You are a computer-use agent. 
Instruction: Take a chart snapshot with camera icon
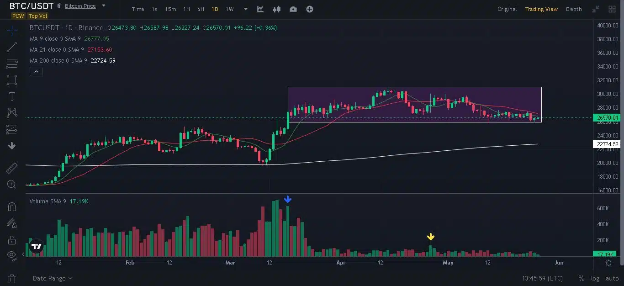pos(293,9)
